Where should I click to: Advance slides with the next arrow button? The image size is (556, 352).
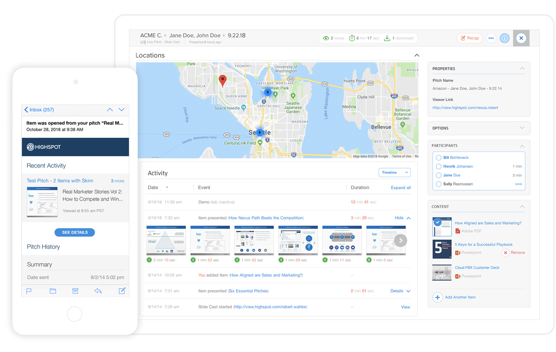click(x=400, y=240)
